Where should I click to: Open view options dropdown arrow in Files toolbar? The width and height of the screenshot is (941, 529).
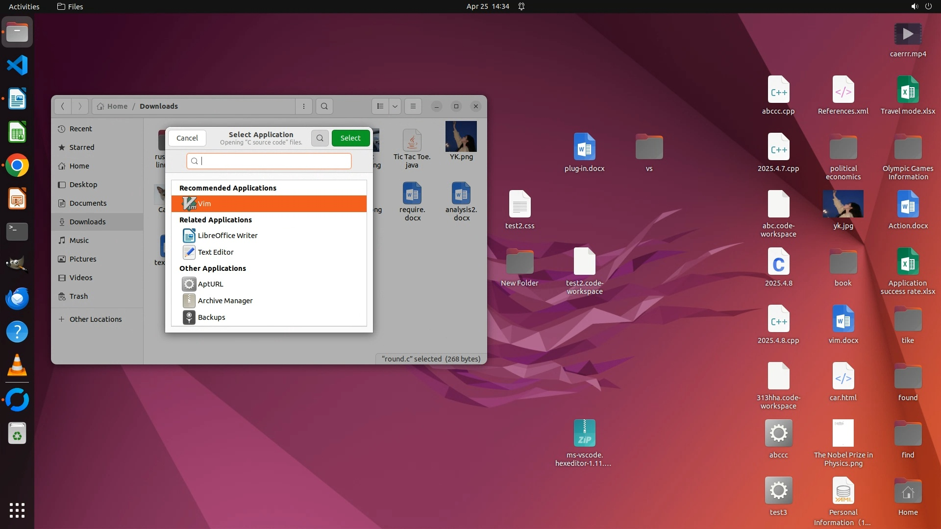coord(395,106)
